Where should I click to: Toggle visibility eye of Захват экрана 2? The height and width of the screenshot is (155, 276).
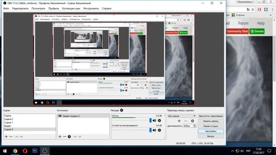(x=60, y=116)
